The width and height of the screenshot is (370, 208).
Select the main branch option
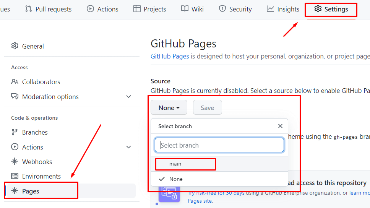(x=219, y=164)
